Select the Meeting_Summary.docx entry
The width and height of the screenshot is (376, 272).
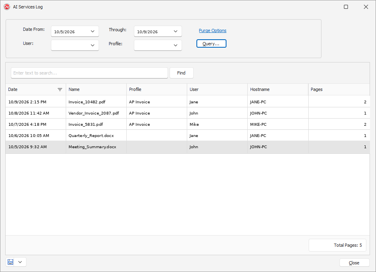click(x=188, y=147)
